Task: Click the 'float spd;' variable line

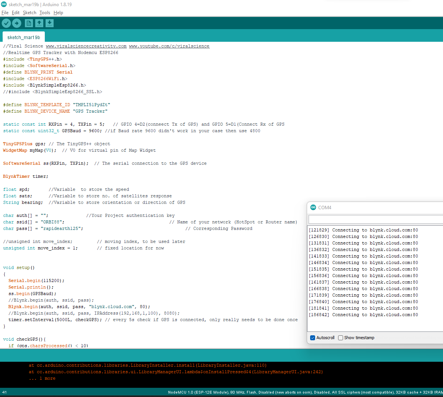Action: pyautogui.click(x=66, y=189)
